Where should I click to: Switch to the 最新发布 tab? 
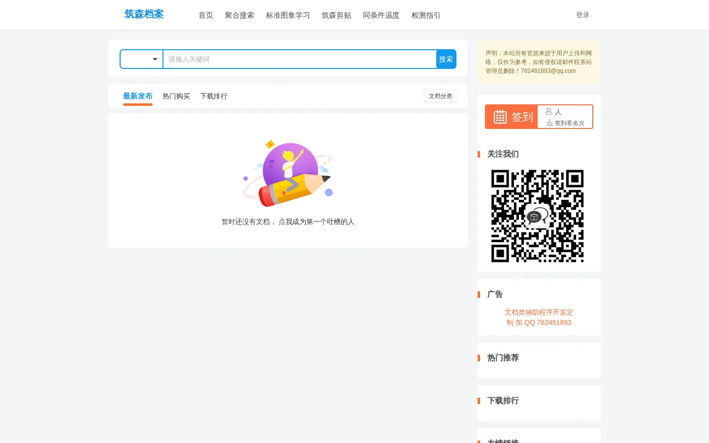pyautogui.click(x=138, y=96)
